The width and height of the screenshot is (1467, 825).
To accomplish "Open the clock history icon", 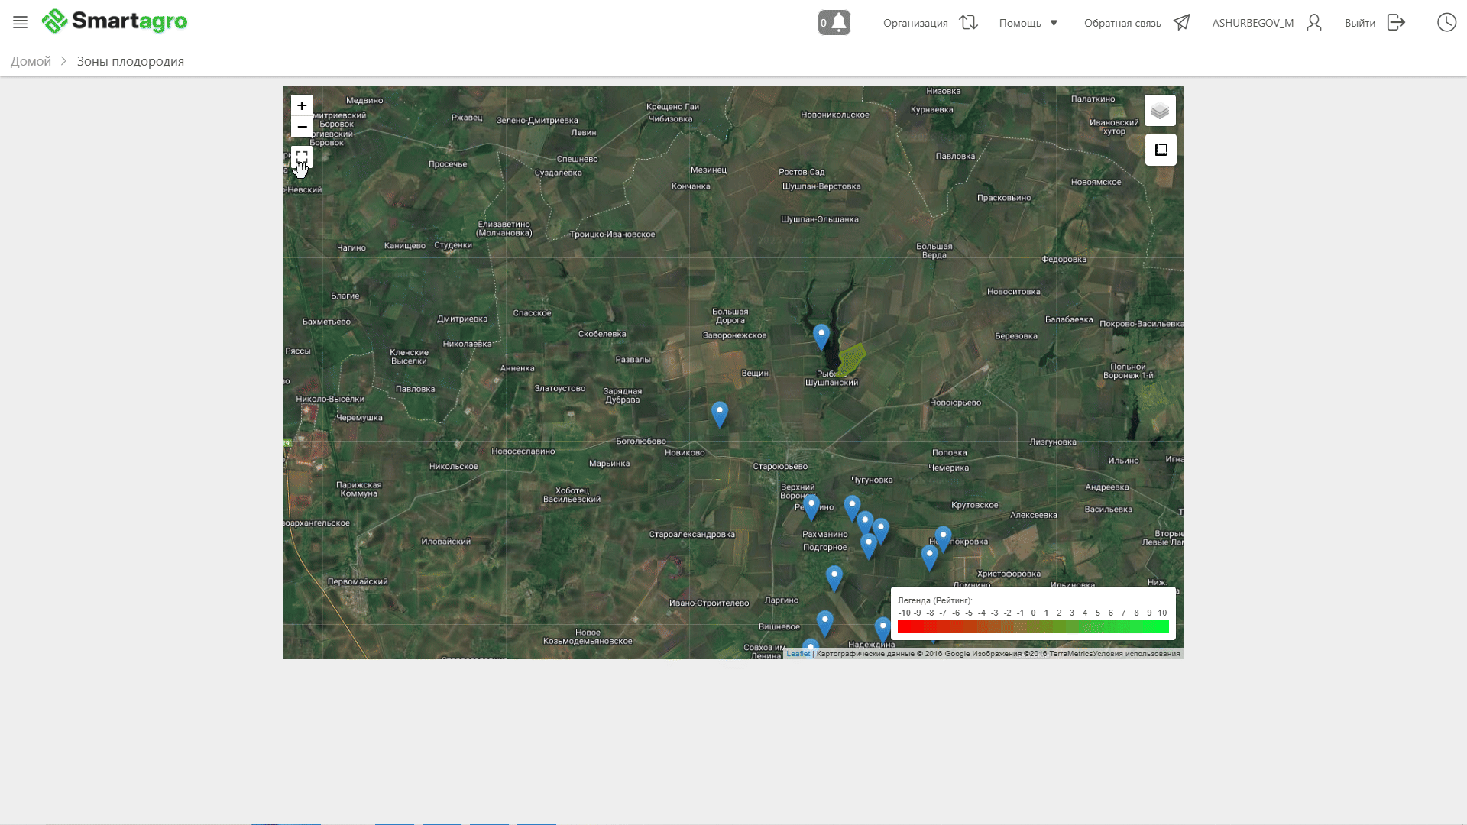I will [1446, 23].
